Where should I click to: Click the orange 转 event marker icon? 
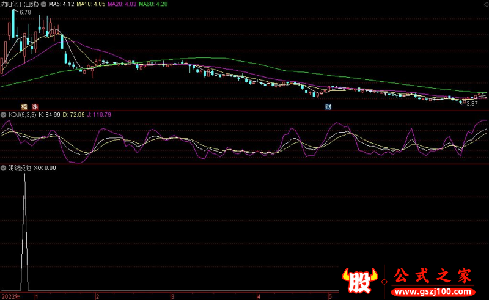[24, 106]
